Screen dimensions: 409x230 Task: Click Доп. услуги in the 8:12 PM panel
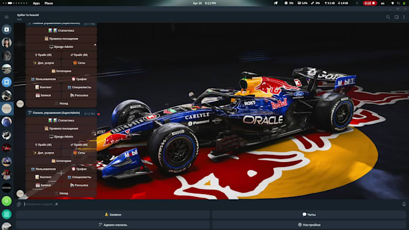[x=43, y=153]
